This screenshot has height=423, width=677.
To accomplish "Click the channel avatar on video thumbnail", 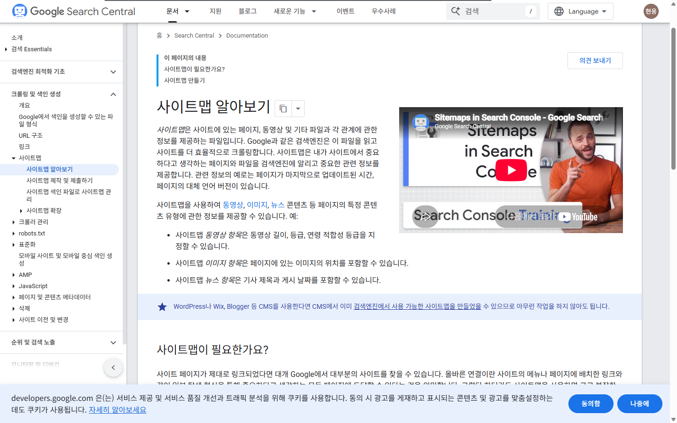I will click(421, 122).
